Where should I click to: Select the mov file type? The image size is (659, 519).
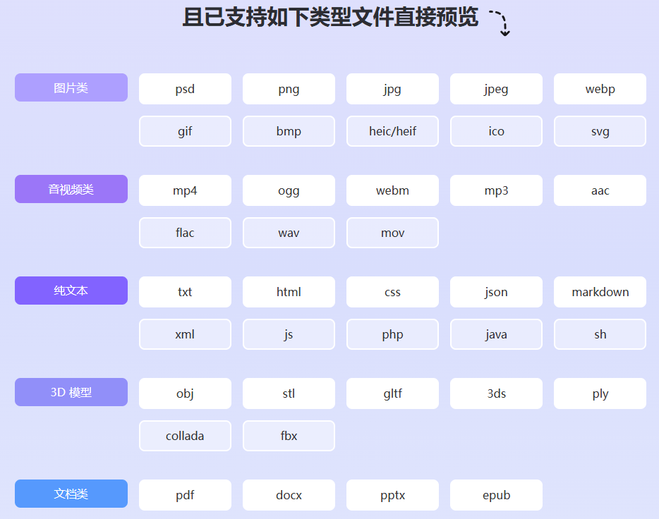point(392,233)
